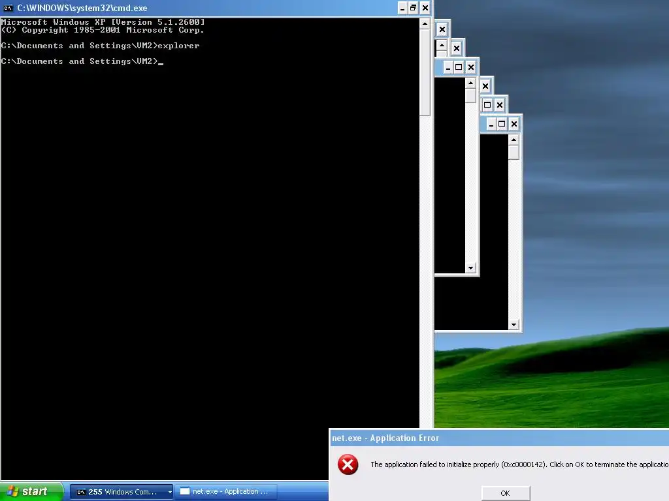Click scroll-down arrow of lowest cascaded console

(x=514, y=325)
